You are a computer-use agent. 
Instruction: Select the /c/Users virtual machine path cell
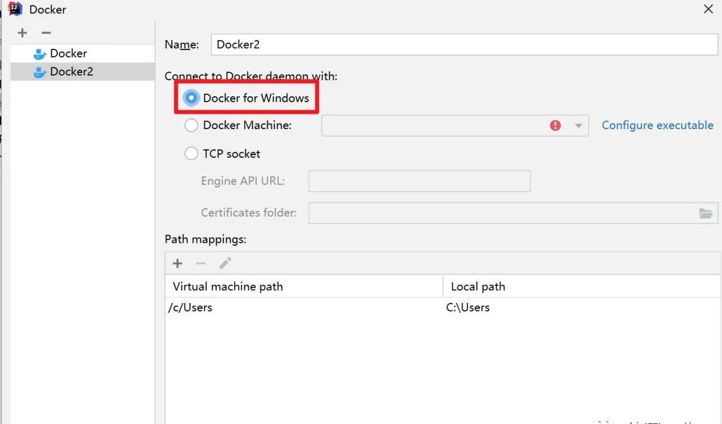tap(304, 308)
